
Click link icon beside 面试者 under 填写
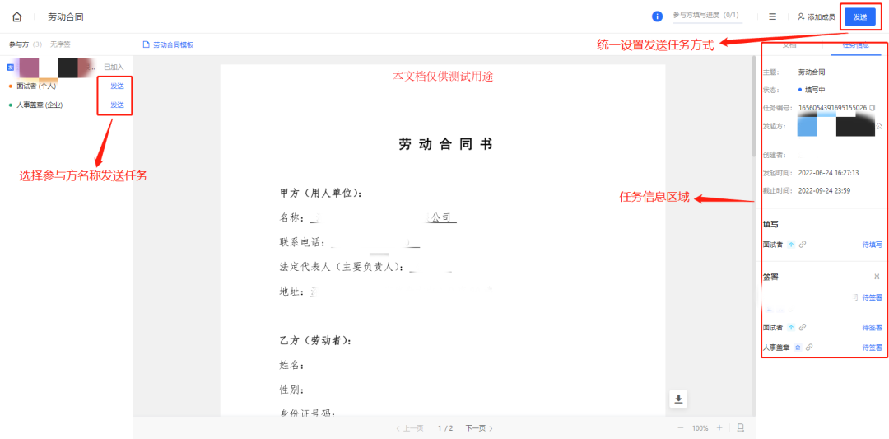click(x=803, y=245)
